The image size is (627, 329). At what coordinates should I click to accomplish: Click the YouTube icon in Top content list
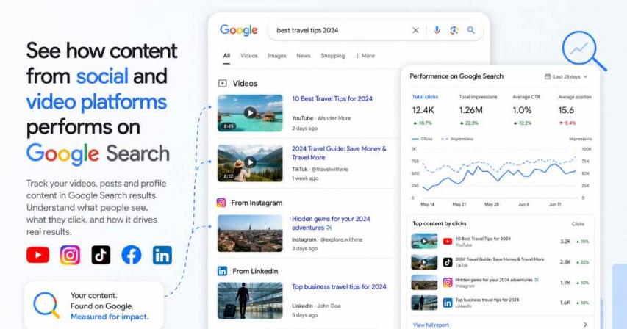[448, 241]
